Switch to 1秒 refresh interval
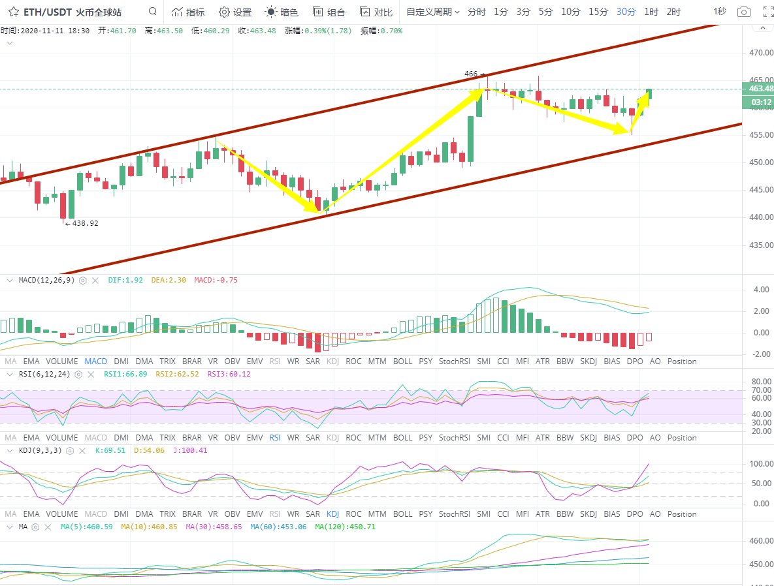 [x=719, y=12]
